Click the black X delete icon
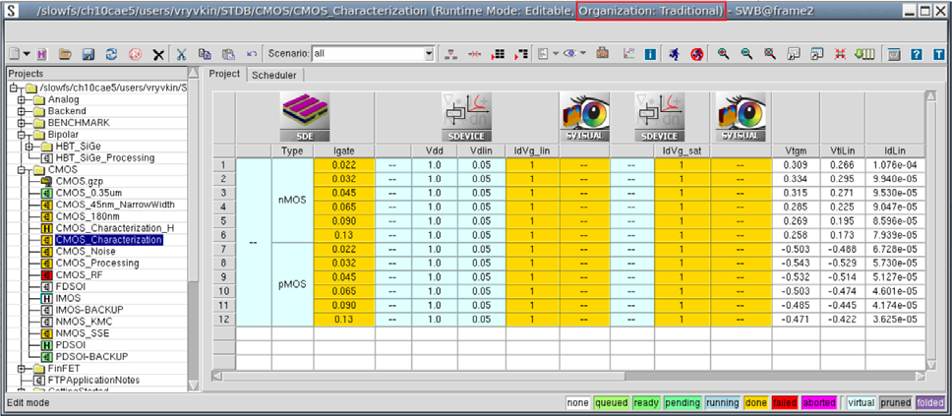This screenshot has height=416, width=952. pyautogui.click(x=157, y=53)
